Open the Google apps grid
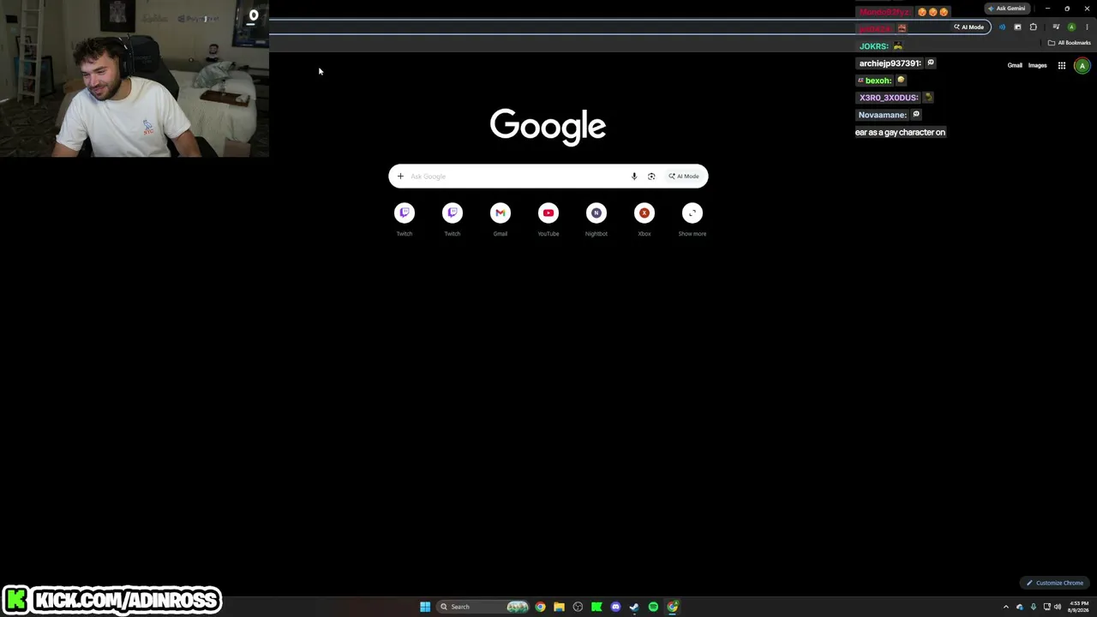Screen dimensions: 1097x617 (1062, 65)
